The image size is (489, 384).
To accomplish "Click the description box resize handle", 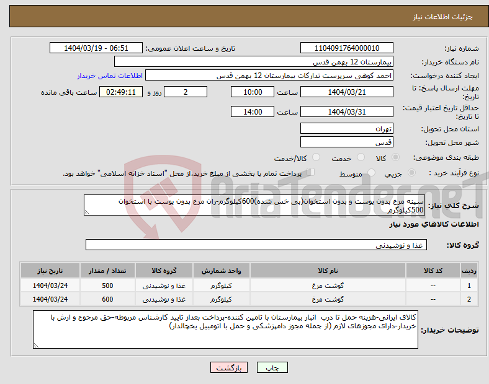I will pyautogui.click(x=87, y=212).
